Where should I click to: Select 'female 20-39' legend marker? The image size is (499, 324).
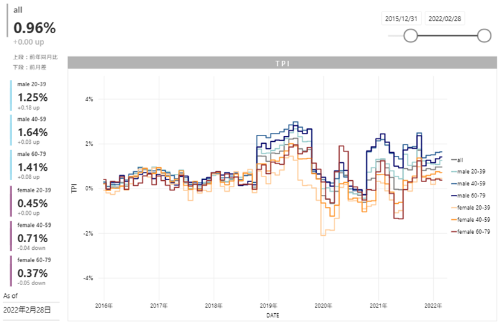454,208
